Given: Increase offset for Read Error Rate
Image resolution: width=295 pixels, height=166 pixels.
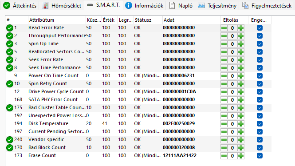Looking at the screenshot, I should tap(241, 28).
